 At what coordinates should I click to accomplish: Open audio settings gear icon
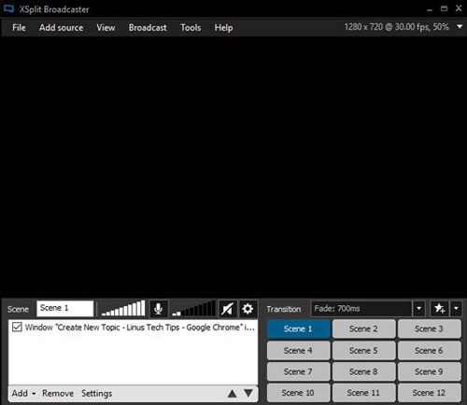coord(248,309)
